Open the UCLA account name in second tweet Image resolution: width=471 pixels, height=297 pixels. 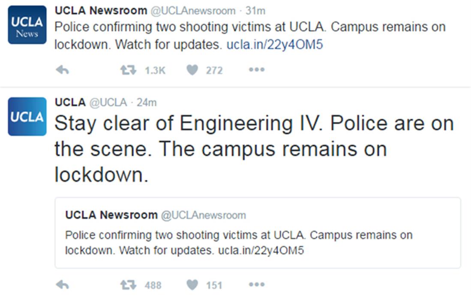click(70, 102)
